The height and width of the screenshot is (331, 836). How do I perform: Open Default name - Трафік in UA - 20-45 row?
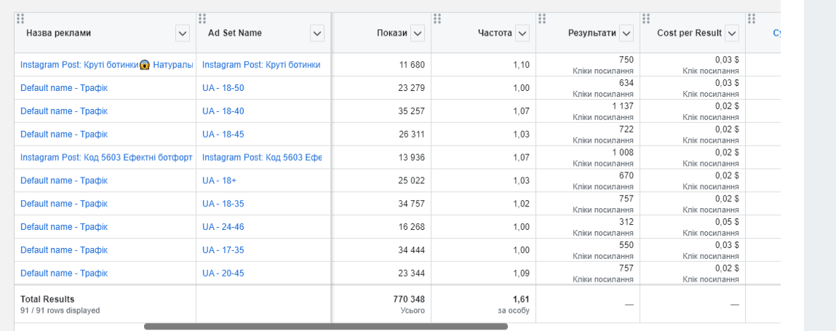(64, 274)
